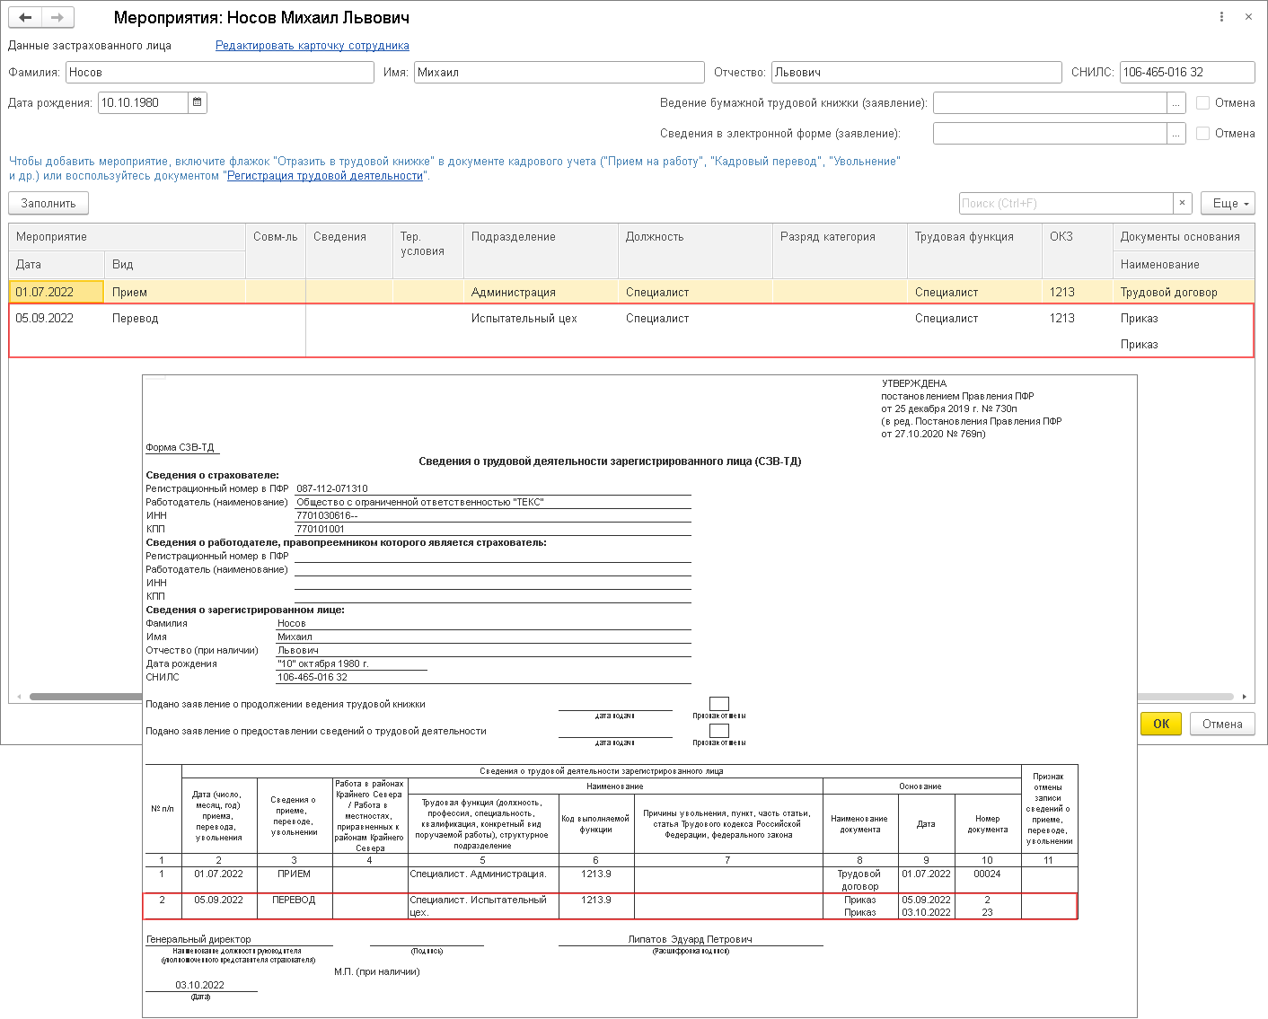Select the Испытательный цех department cell

[x=541, y=319]
